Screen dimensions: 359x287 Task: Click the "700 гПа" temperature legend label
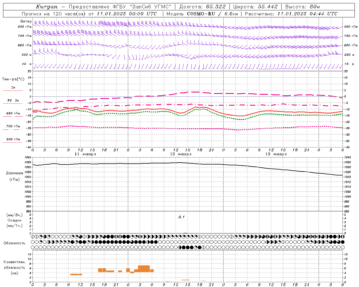coord(13,126)
